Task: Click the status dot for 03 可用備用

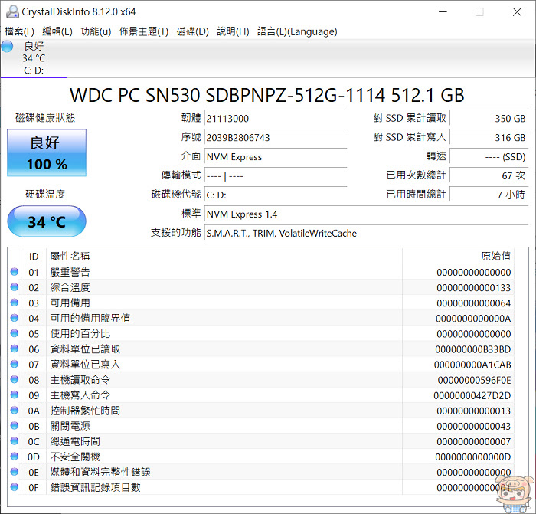Action: (15, 303)
